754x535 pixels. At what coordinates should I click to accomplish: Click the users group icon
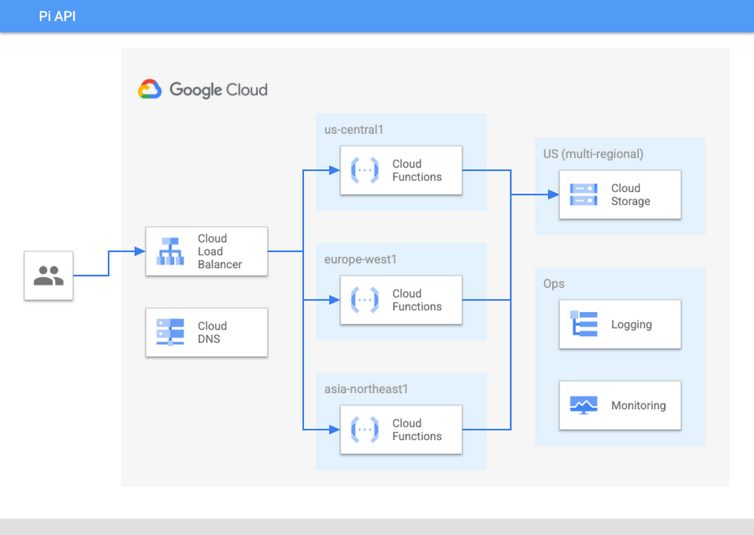tap(48, 276)
